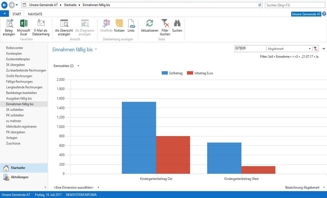Expand the Abgabenart filter dropdown
Image resolution: width=327 pixels, height=198 pixels.
pos(310,49)
